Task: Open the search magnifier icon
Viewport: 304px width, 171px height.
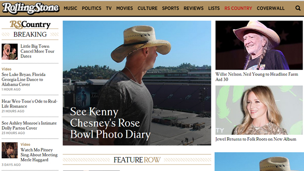Action: pos(298,8)
